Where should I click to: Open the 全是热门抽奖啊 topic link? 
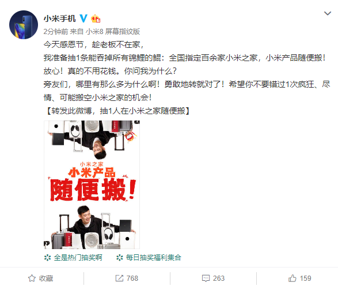click(78, 258)
